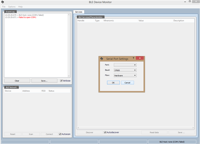Screen dimensions: 200x144
Task: Close the BLE Device Monitor main window
Action: coord(196,1)
